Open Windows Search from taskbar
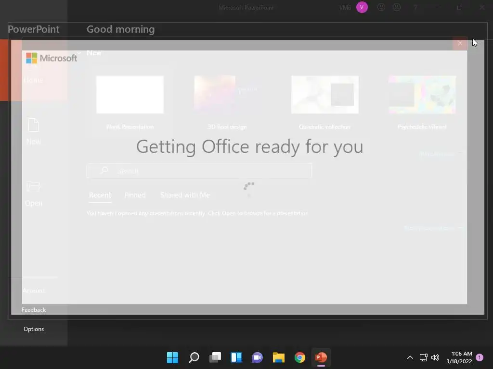 (194, 357)
